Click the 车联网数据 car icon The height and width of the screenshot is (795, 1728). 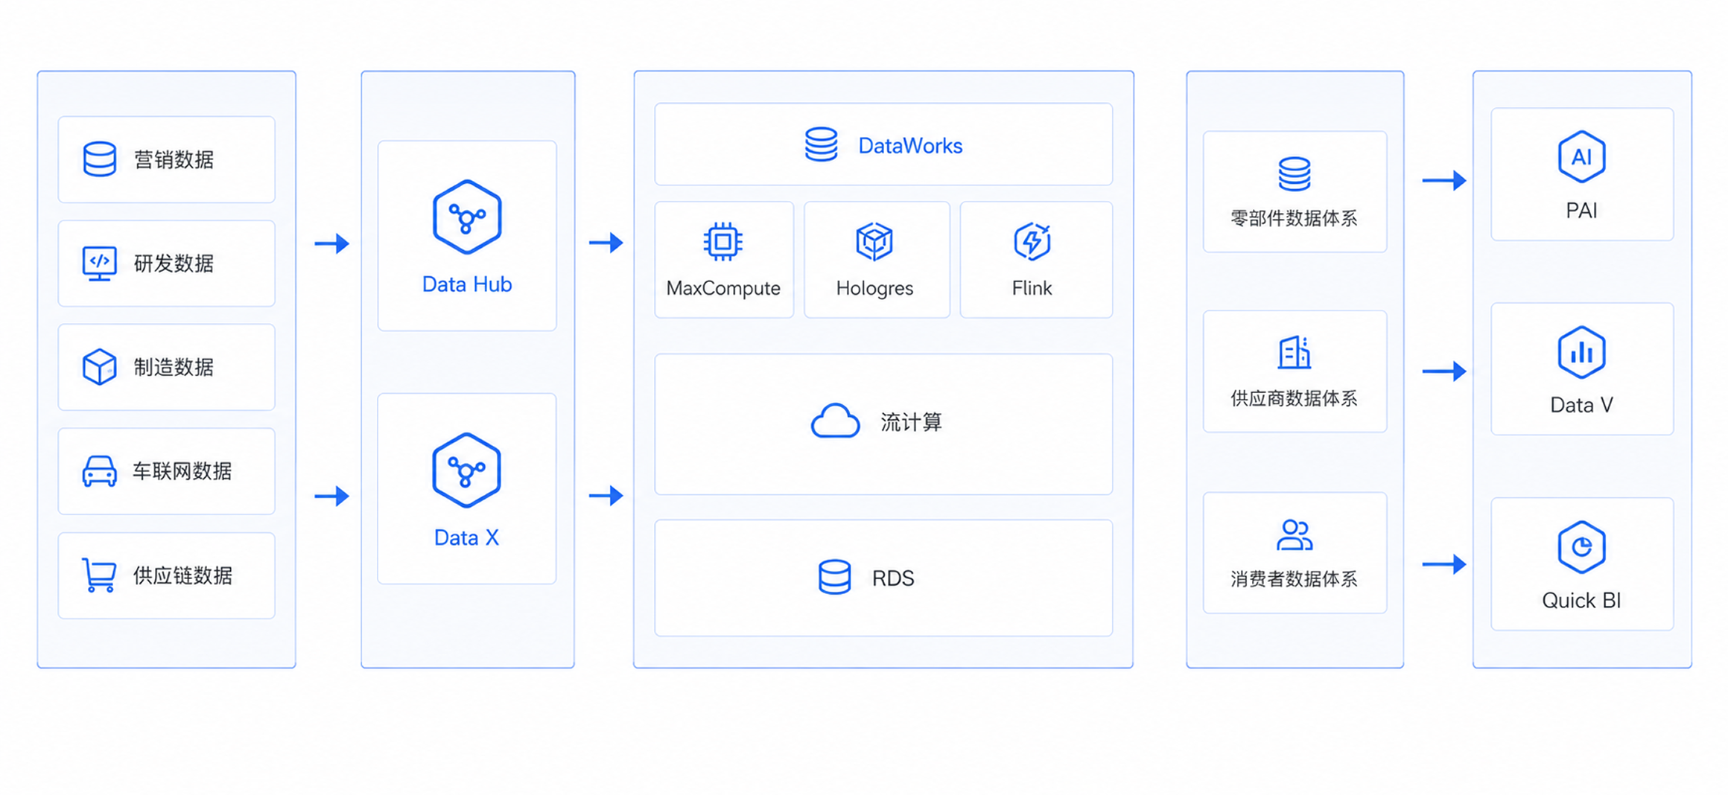(99, 471)
